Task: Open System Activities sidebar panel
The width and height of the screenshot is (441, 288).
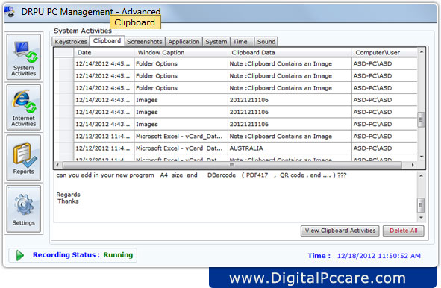Action: click(24, 57)
